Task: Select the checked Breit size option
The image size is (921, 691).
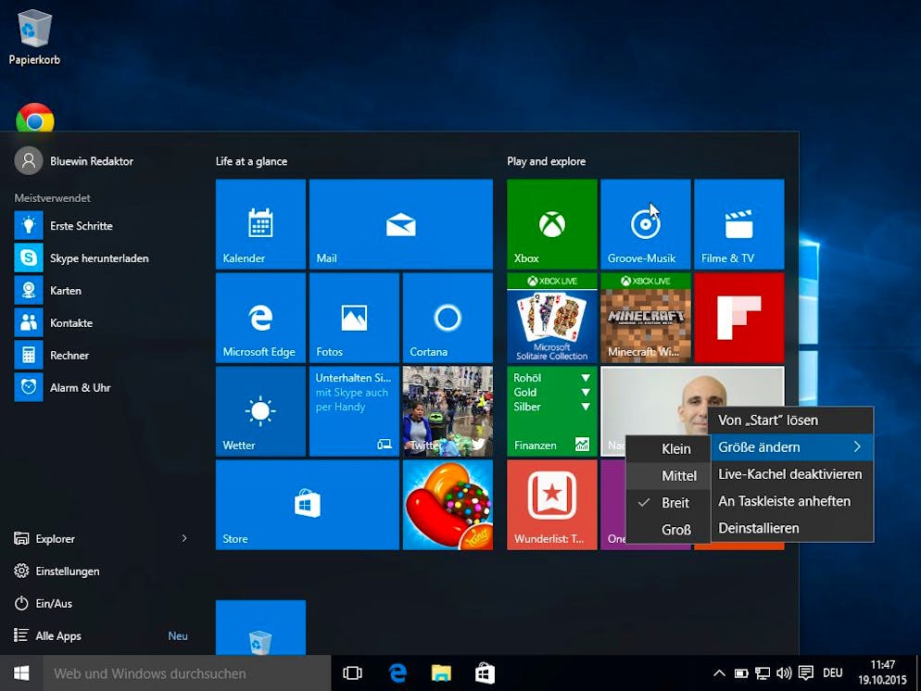Action: click(668, 503)
